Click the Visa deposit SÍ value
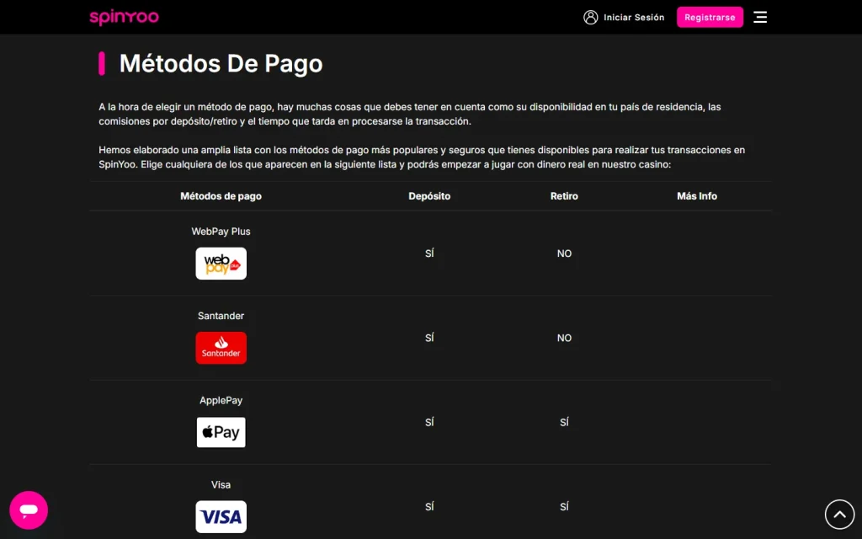Image resolution: width=862 pixels, height=539 pixels. (429, 506)
